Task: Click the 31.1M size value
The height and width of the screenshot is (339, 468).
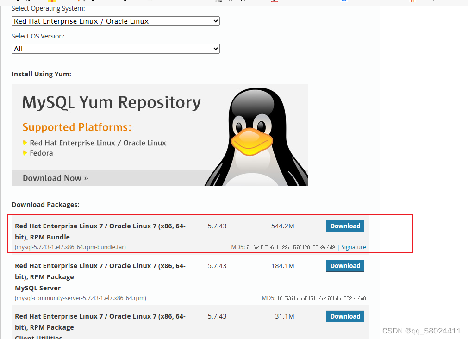Action: point(284,316)
